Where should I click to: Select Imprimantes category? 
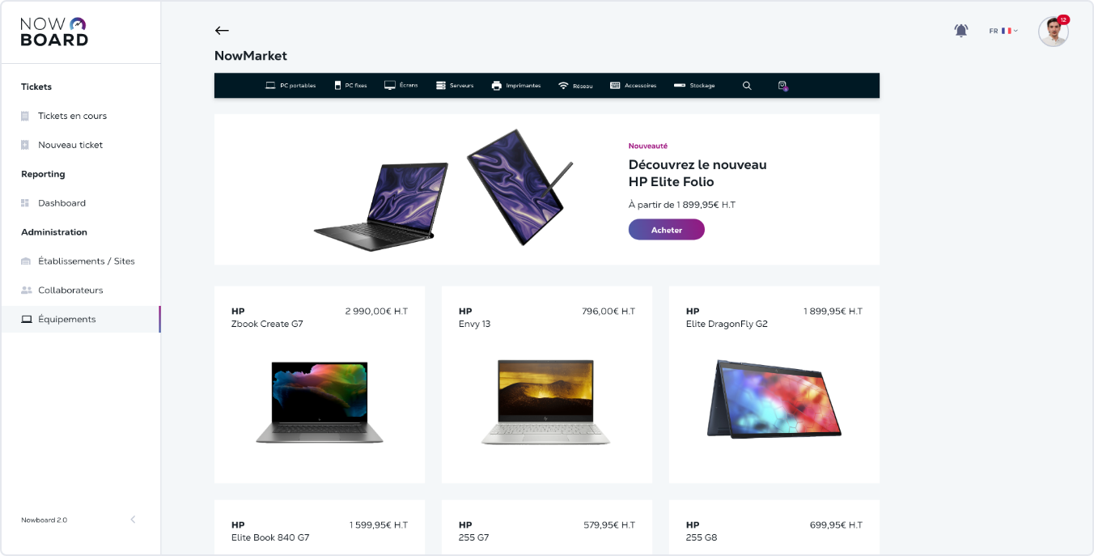[x=516, y=86]
